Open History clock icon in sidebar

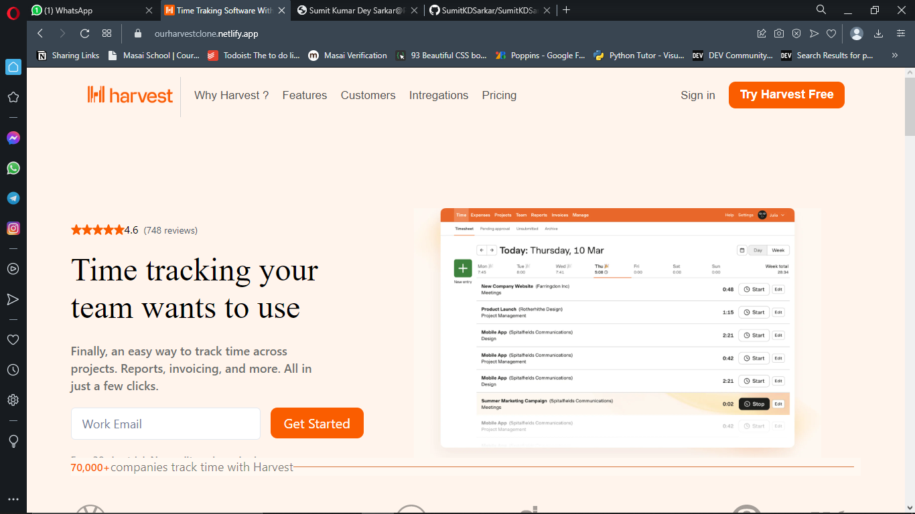tap(13, 370)
